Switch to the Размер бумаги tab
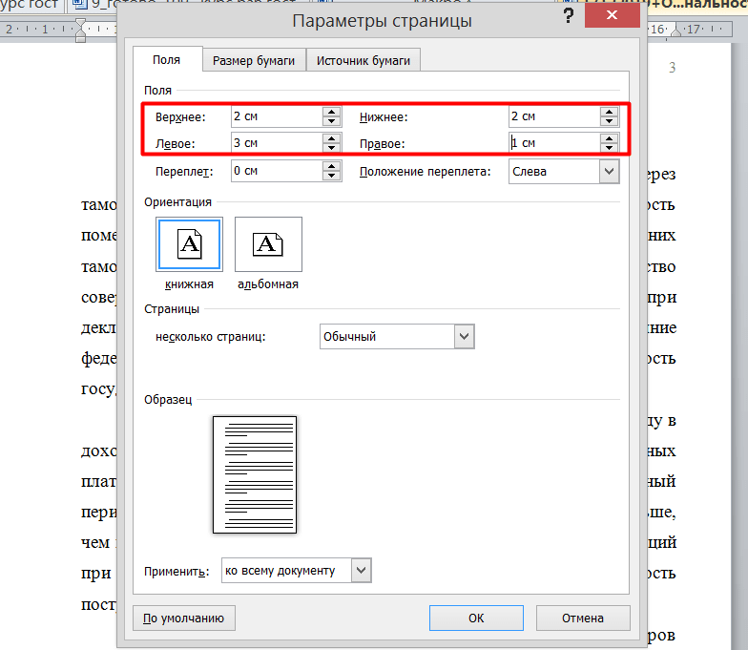The height and width of the screenshot is (650, 748). [x=254, y=60]
